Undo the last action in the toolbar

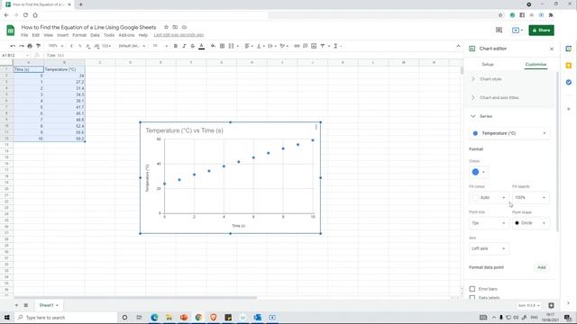(13, 46)
